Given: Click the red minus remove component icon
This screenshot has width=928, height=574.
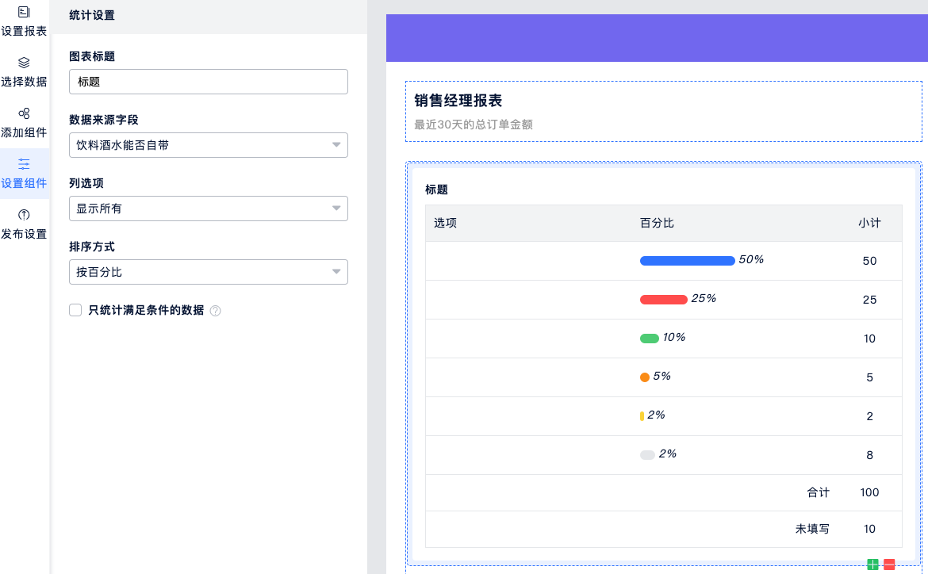Looking at the screenshot, I should pos(889,564).
